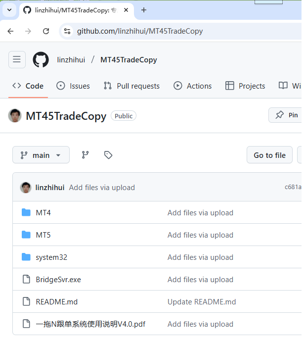Click the MT4 folder icon

[x=26, y=212]
